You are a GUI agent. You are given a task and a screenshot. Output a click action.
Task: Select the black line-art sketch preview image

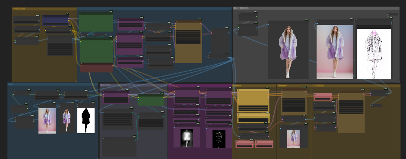coord(374,54)
